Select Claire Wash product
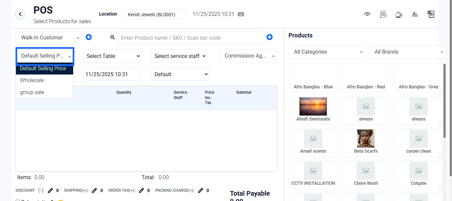Screen dimensions: 452x201 [x=366, y=175]
